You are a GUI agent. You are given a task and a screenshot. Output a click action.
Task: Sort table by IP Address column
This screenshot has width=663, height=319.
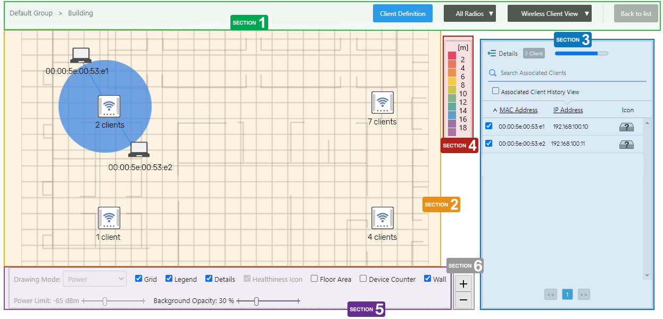click(x=568, y=110)
